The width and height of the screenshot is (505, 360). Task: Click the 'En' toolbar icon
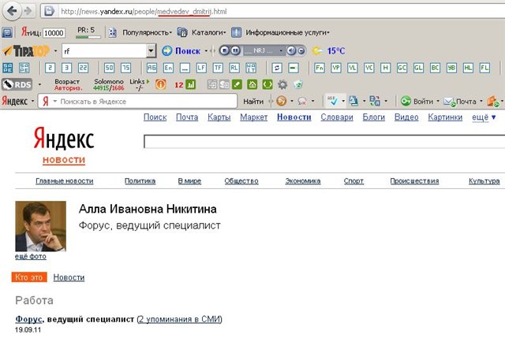pyautogui.click(x=168, y=68)
